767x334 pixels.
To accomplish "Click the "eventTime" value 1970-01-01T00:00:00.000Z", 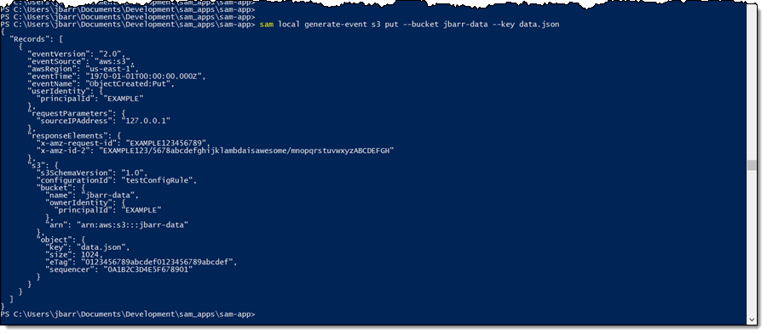I will click(x=143, y=76).
